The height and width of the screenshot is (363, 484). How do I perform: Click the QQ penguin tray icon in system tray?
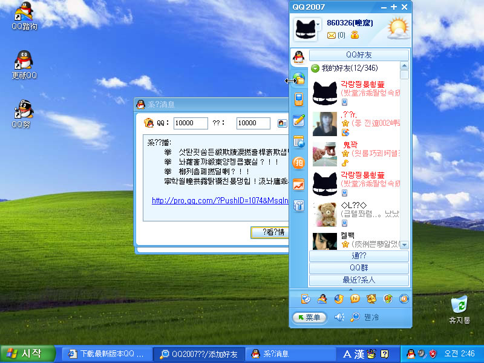click(411, 354)
